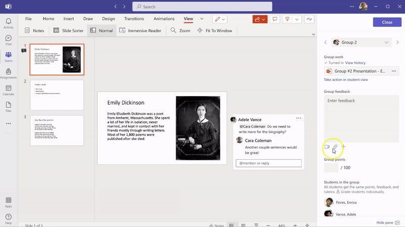
Task: Click the Enter feedback text area
Action: click(361, 119)
